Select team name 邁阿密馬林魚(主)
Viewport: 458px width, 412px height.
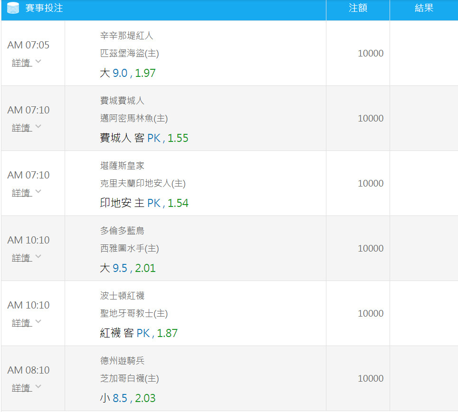tap(134, 119)
